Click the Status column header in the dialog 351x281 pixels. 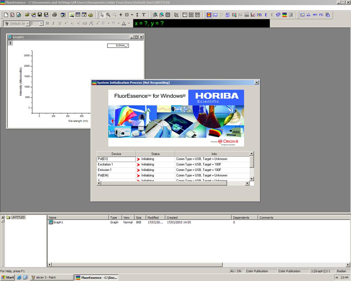[156, 154]
